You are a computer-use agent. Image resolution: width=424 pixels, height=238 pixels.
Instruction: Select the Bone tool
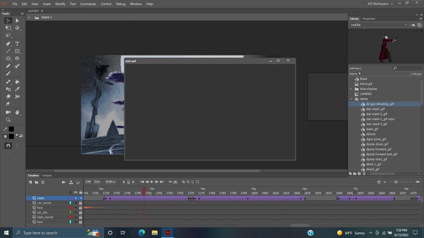(x=8, y=82)
